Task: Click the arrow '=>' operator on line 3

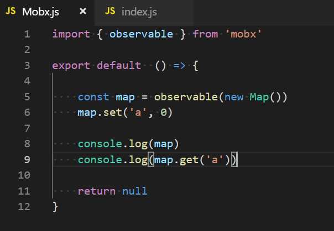Action: [179, 66]
